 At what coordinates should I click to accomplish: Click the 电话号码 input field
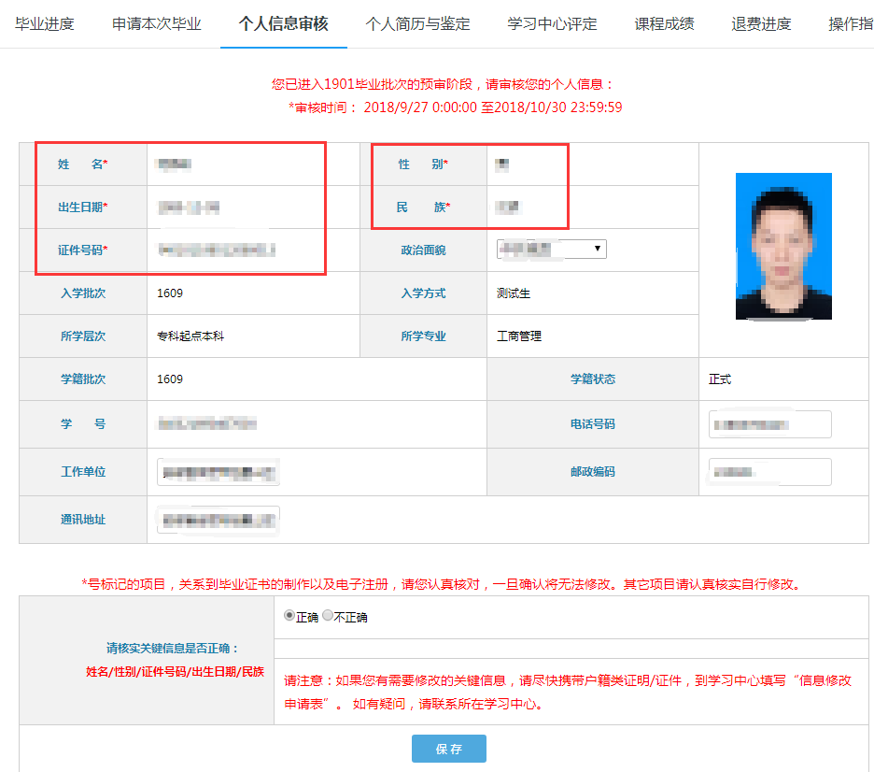(769, 424)
